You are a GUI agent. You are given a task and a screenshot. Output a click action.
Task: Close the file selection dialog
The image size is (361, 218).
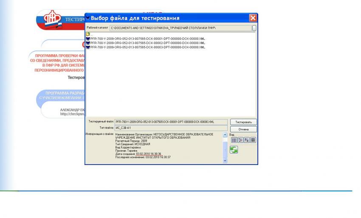253,18
